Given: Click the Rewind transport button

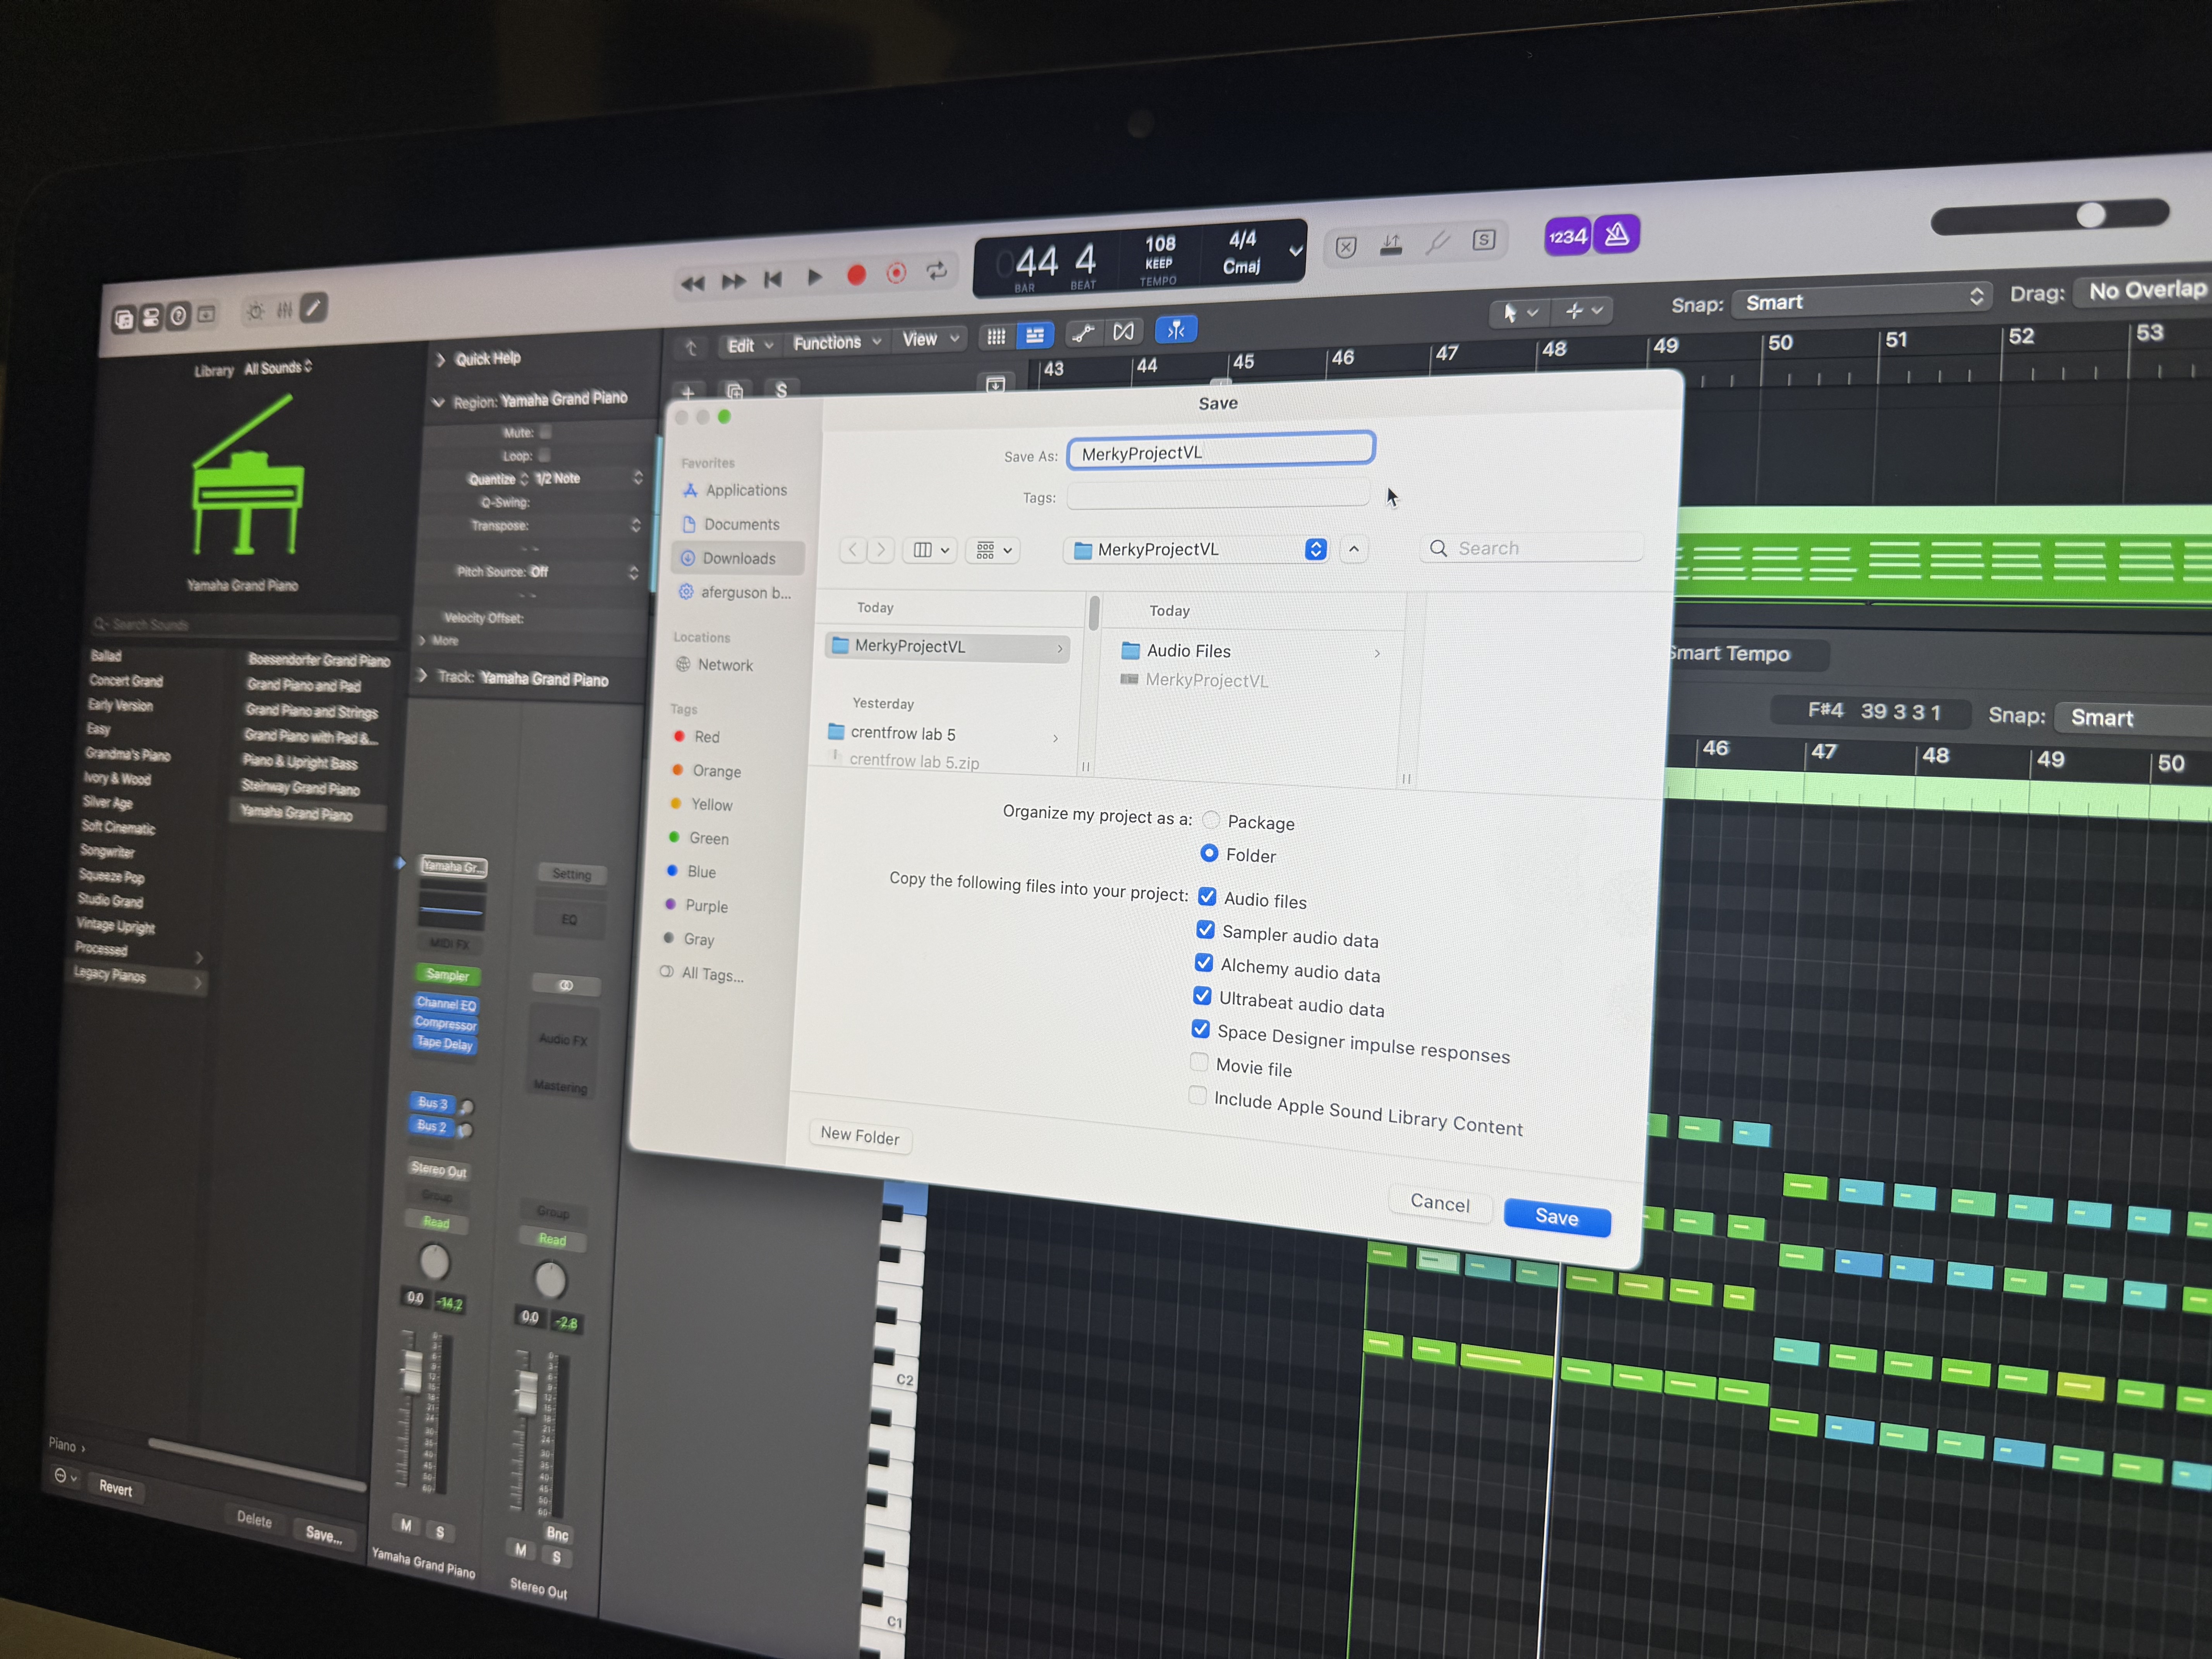Looking at the screenshot, I should (692, 284).
